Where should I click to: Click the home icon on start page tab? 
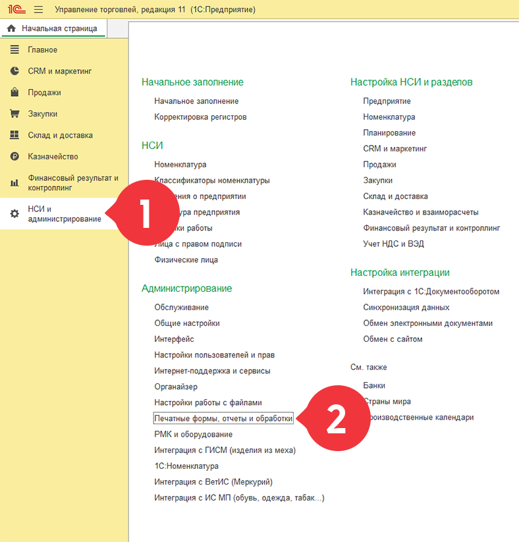[11, 28]
